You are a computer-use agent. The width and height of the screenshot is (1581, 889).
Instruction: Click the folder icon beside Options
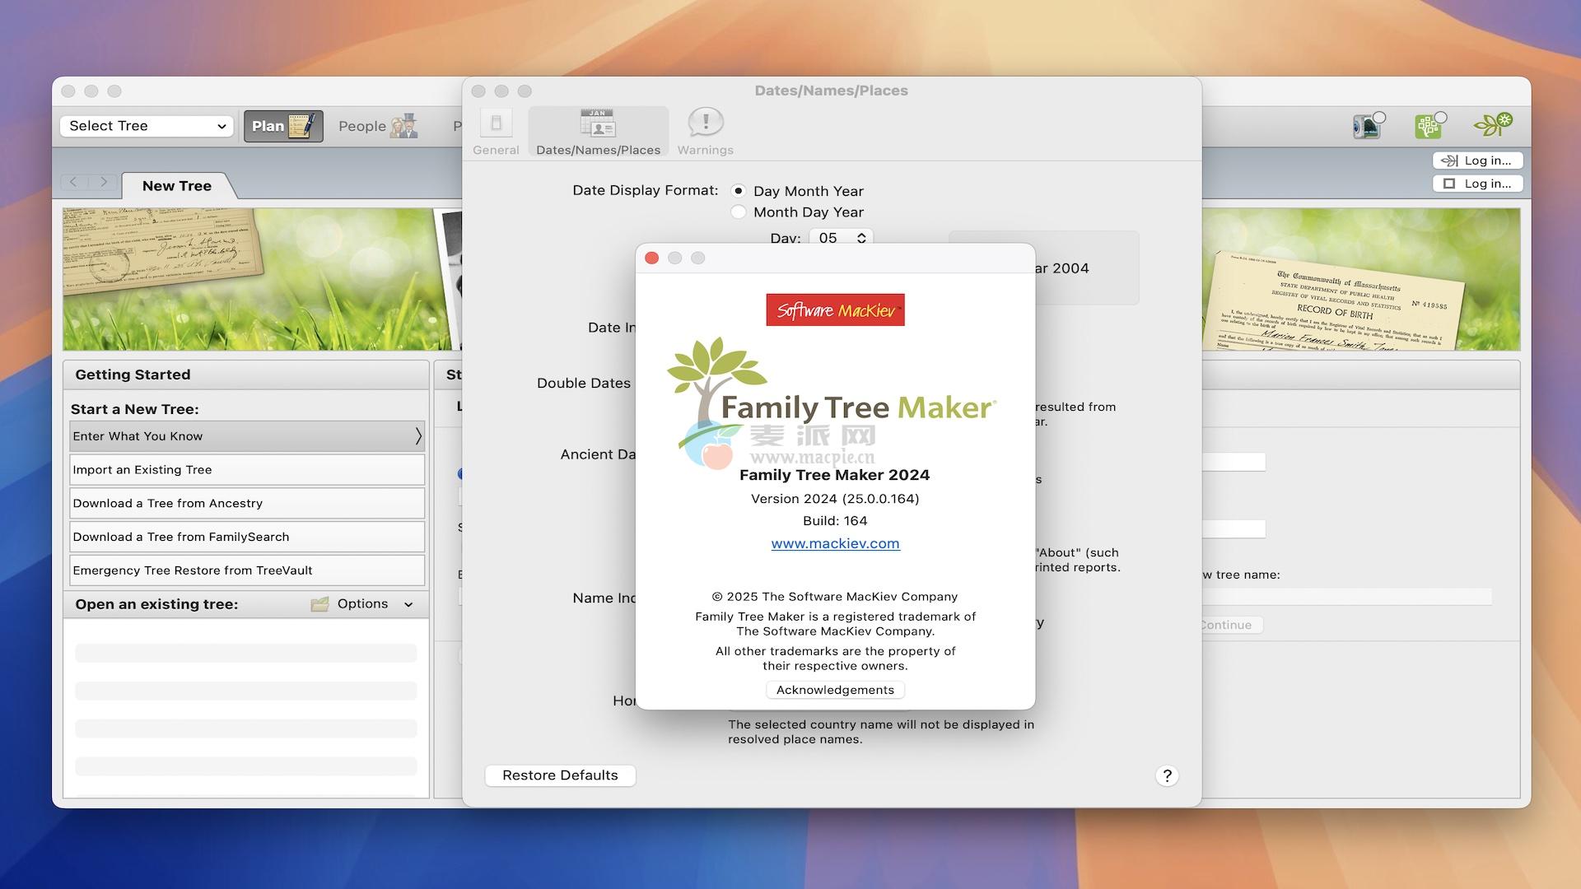pos(320,604)
